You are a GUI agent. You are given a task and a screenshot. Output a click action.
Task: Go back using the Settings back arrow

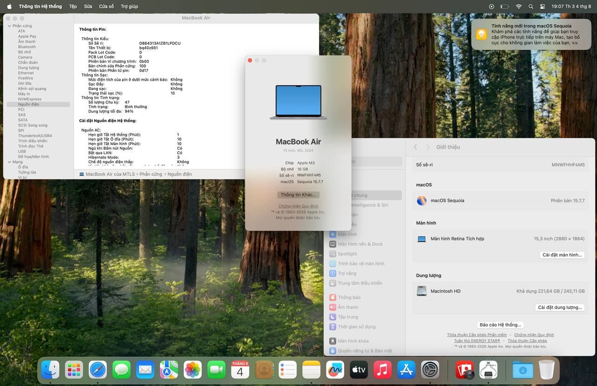tap(416, 147)
